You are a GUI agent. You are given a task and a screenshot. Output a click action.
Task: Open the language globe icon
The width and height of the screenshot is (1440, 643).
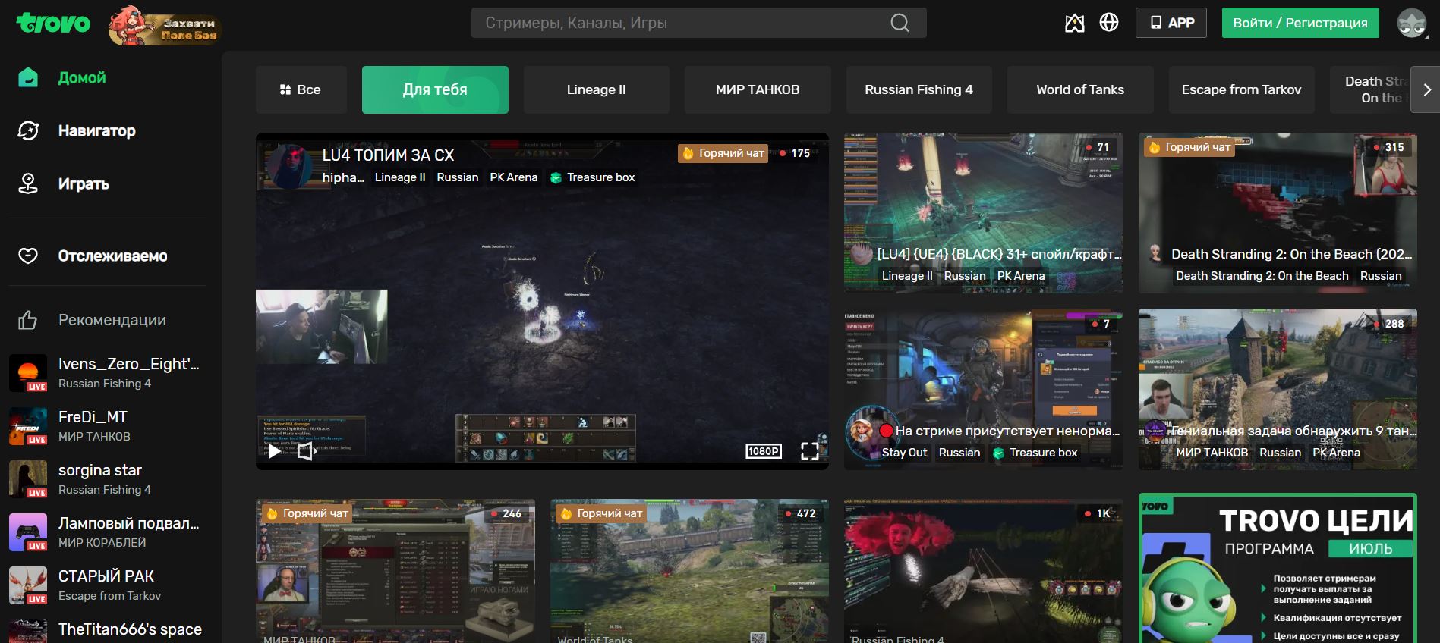(1109, 23)
